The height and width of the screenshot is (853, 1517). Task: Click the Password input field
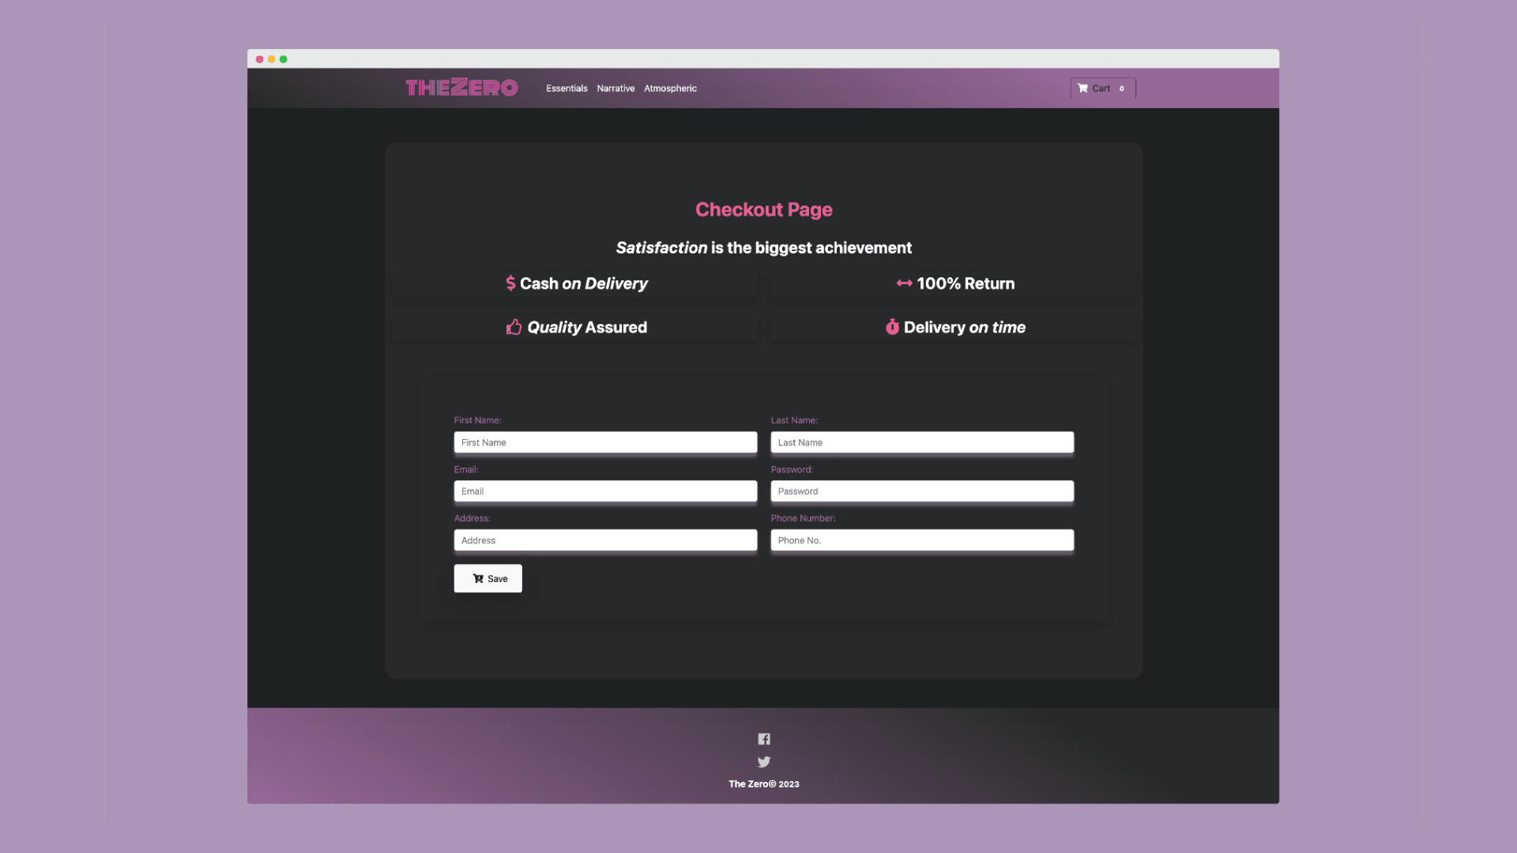point(922,490)
